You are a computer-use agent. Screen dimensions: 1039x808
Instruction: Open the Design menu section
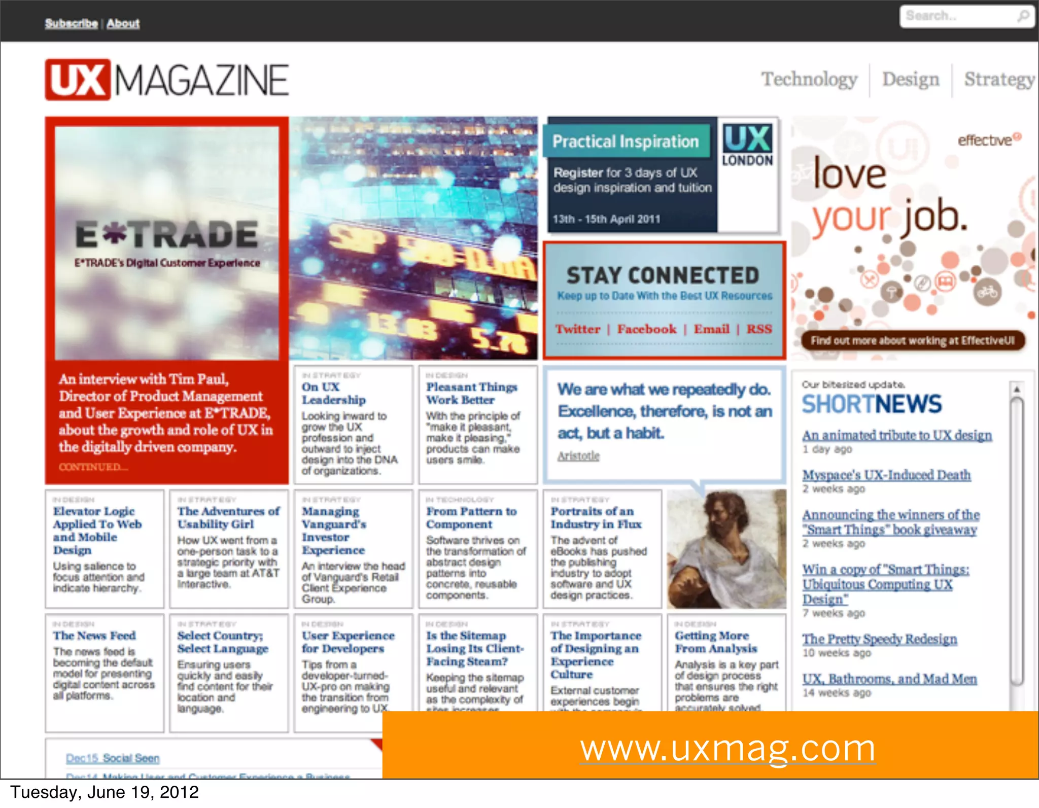[911, 79]
